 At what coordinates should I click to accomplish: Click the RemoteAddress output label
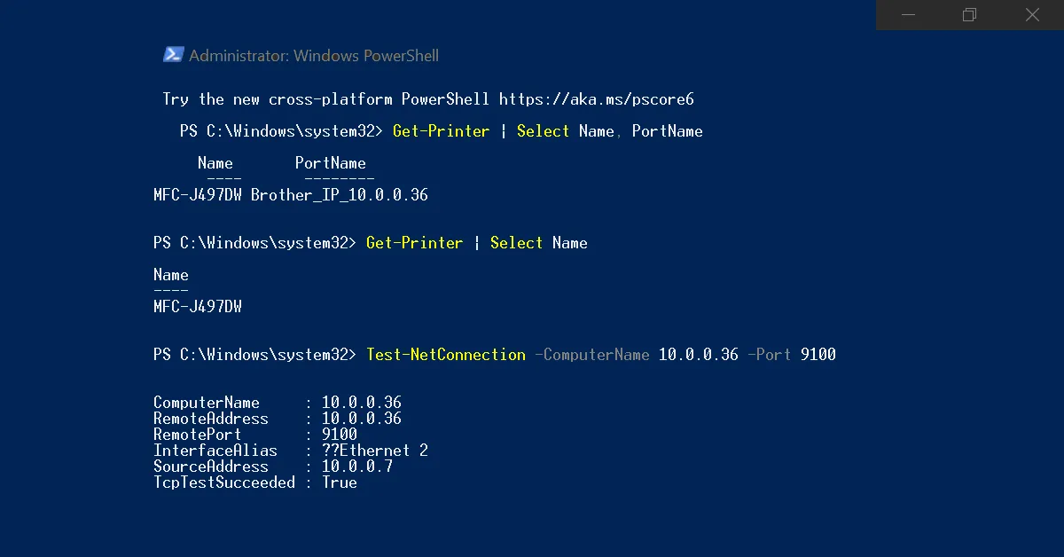[x=211, y=419]
